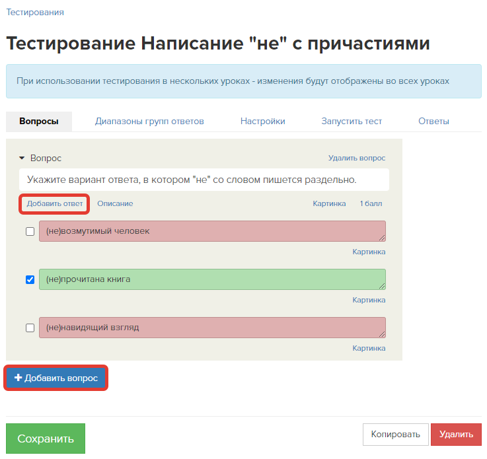Screen dimensions: 487x459
Task: Click the Удалить вопрос link
Action: coord(357,158)
